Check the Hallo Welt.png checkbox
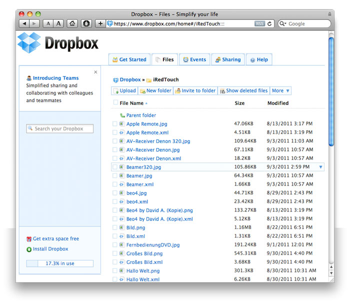Image resolution: width=350 pixels, height=304 pixels. pos(114,270)
